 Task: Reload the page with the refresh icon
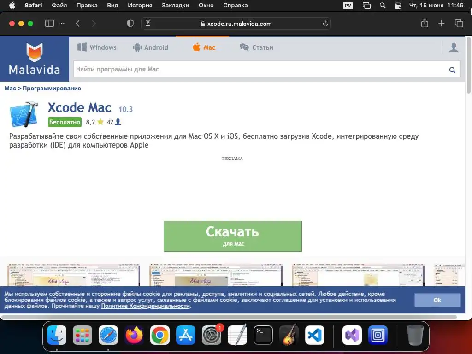[325, 24]
